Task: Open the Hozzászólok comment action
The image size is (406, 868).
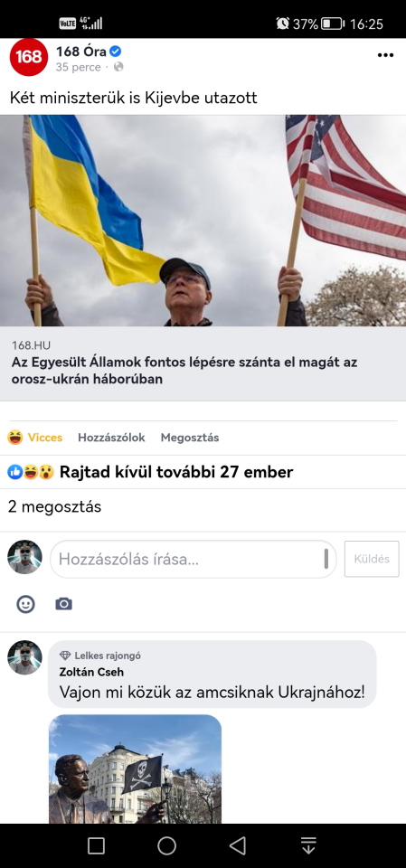Action: pos(111,438)
